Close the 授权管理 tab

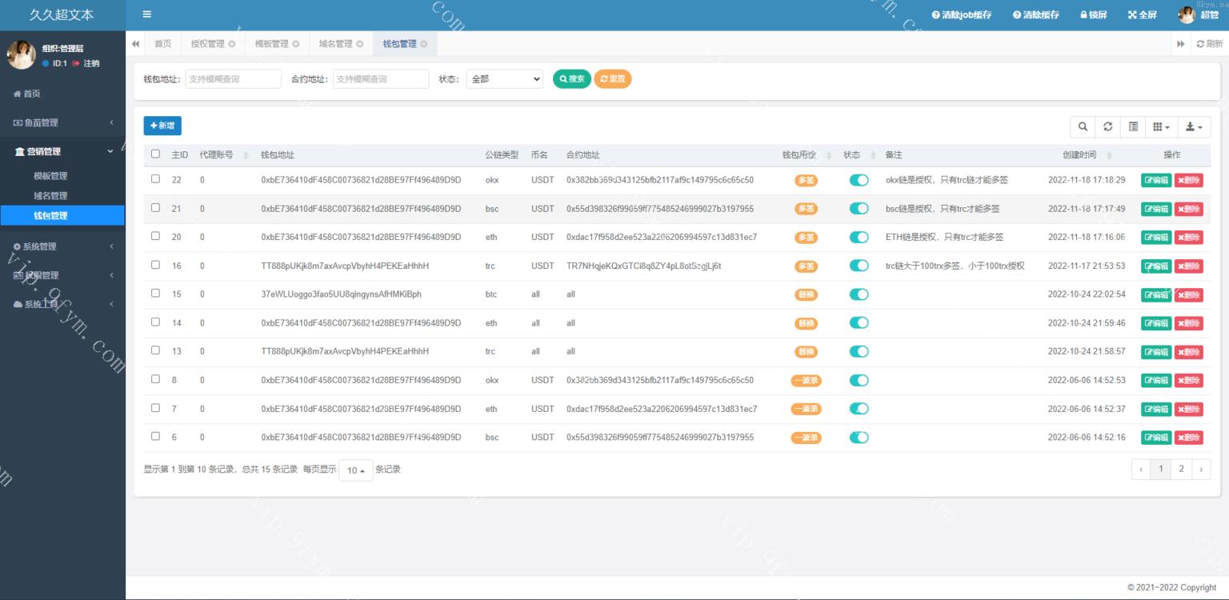pos(232,44)
